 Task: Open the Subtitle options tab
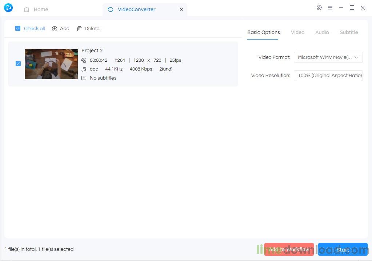click(349, 32)
